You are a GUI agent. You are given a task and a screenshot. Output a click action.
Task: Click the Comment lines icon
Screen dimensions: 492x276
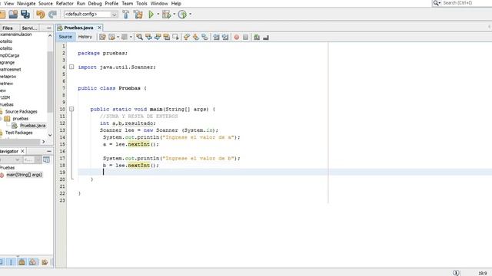point(257,37)
